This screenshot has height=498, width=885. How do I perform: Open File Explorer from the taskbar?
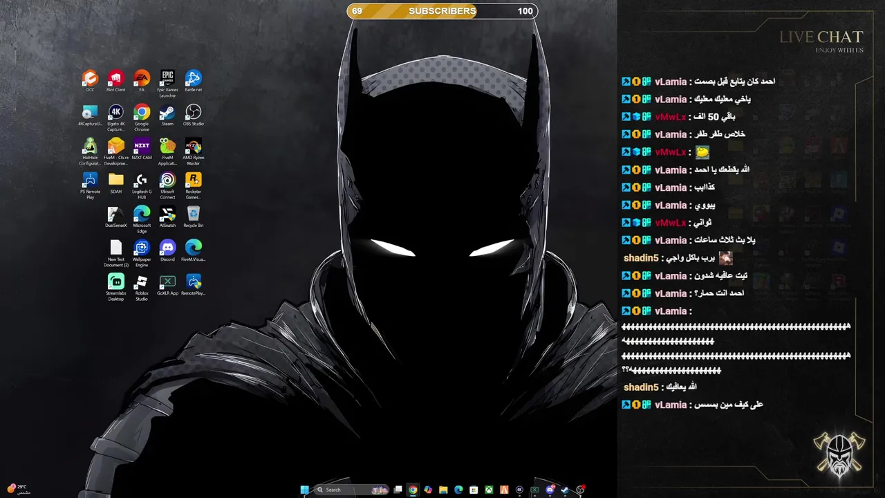pyautogui.click(x=443, y=490)
